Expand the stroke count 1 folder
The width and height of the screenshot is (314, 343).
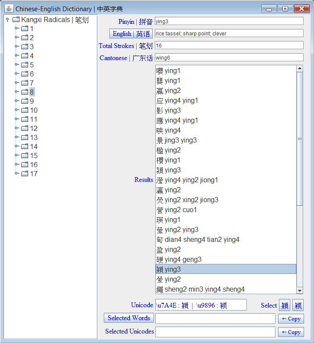(17, 29)
